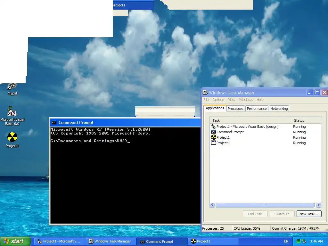Open the Mypal desktop shortcut
This screenshot has width=328, height=246.
click(x=12, y=89)
